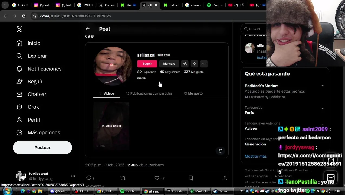Select the Videos tab in image

pyautogui.click(x=107, y=93)
